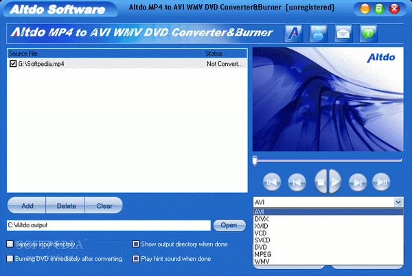Choose DVD from the format list
This screenshot has width=412, height=276.
coord(260,248)
